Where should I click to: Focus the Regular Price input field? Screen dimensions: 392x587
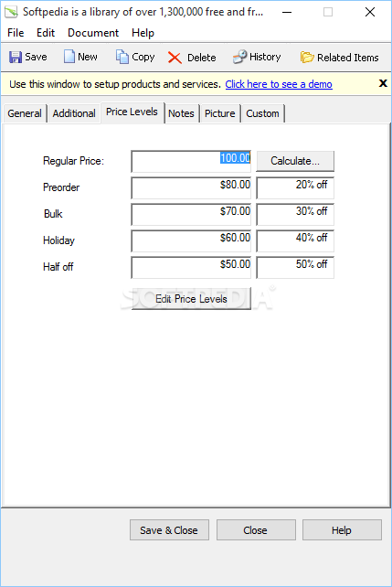pos(191,161)
